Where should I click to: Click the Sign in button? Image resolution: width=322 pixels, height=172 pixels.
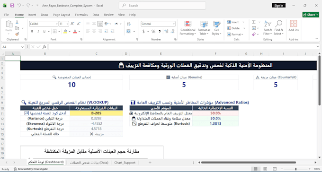pyautogui.click(x=278, y=6)
